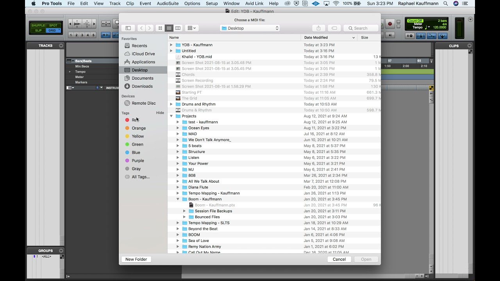Toggle the MIDI Merge button
The width and height of the screenshot is (500, 281).
click(x=432, y=36)
